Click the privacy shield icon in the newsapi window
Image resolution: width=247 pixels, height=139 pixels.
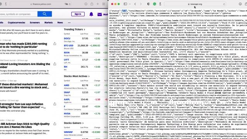tap(148, 4)
